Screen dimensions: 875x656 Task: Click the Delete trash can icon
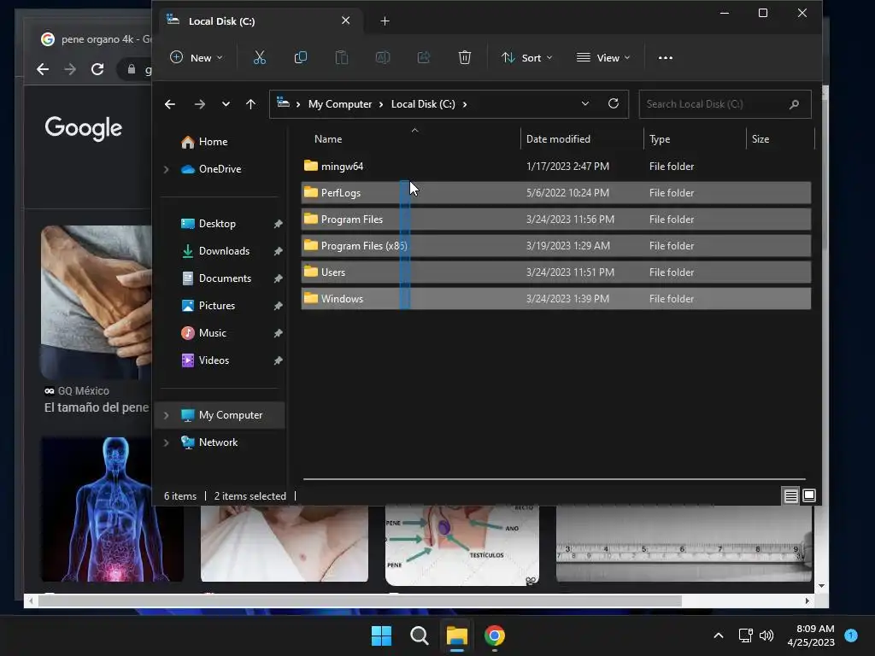[465, 57]
